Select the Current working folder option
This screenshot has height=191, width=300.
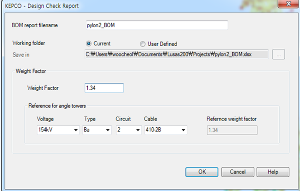(89, 44)
